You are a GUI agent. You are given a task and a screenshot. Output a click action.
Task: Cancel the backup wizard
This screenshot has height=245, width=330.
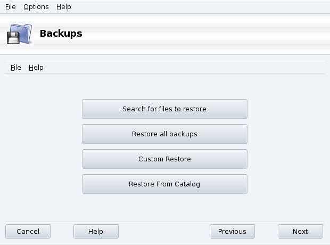pyautogui.click(x=28, y=231)
